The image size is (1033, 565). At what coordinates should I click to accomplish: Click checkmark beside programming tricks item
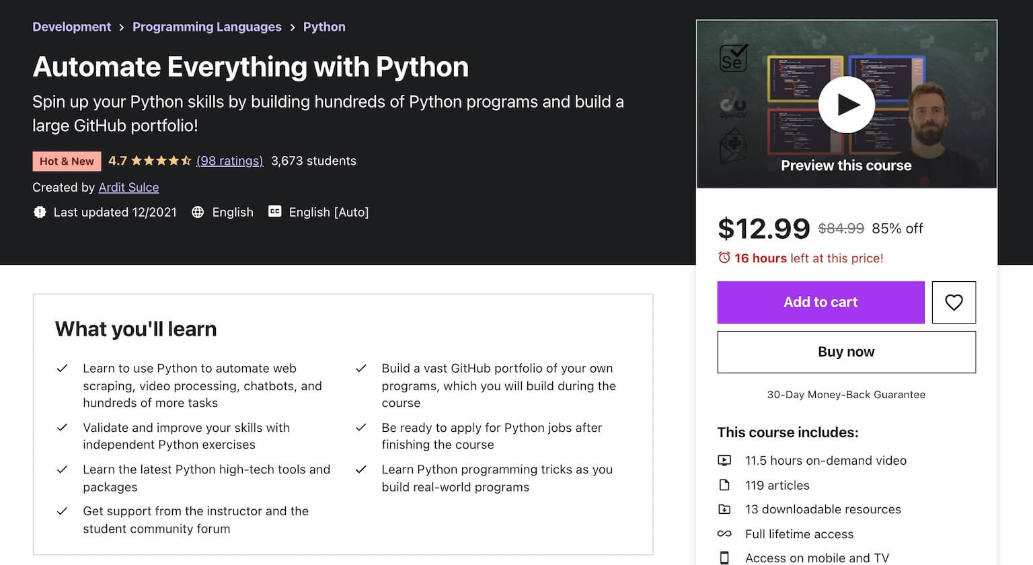pos(360,469)
